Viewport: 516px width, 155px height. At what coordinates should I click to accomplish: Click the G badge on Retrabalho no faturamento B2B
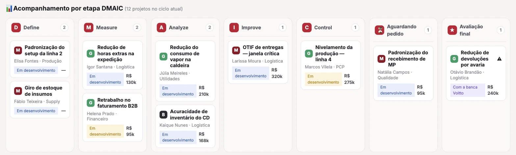pyautogui.click(x=91, y=103)
